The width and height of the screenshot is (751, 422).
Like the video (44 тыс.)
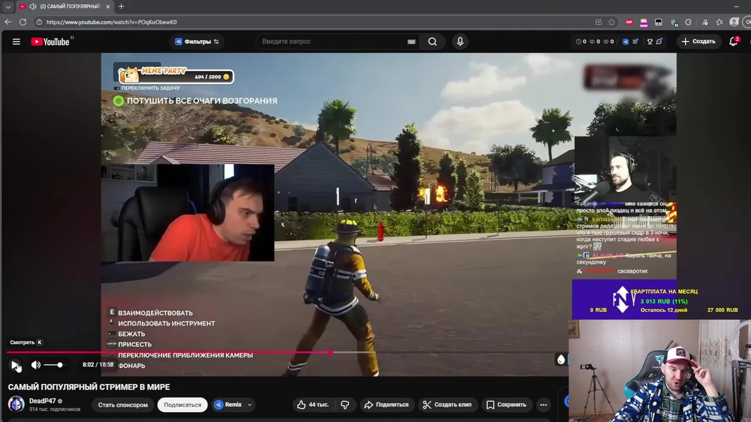pyautogui.click(x=313, y=404)
